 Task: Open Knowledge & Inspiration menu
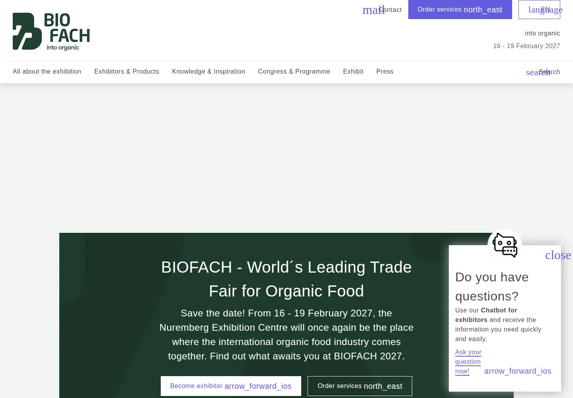point(209,72)
